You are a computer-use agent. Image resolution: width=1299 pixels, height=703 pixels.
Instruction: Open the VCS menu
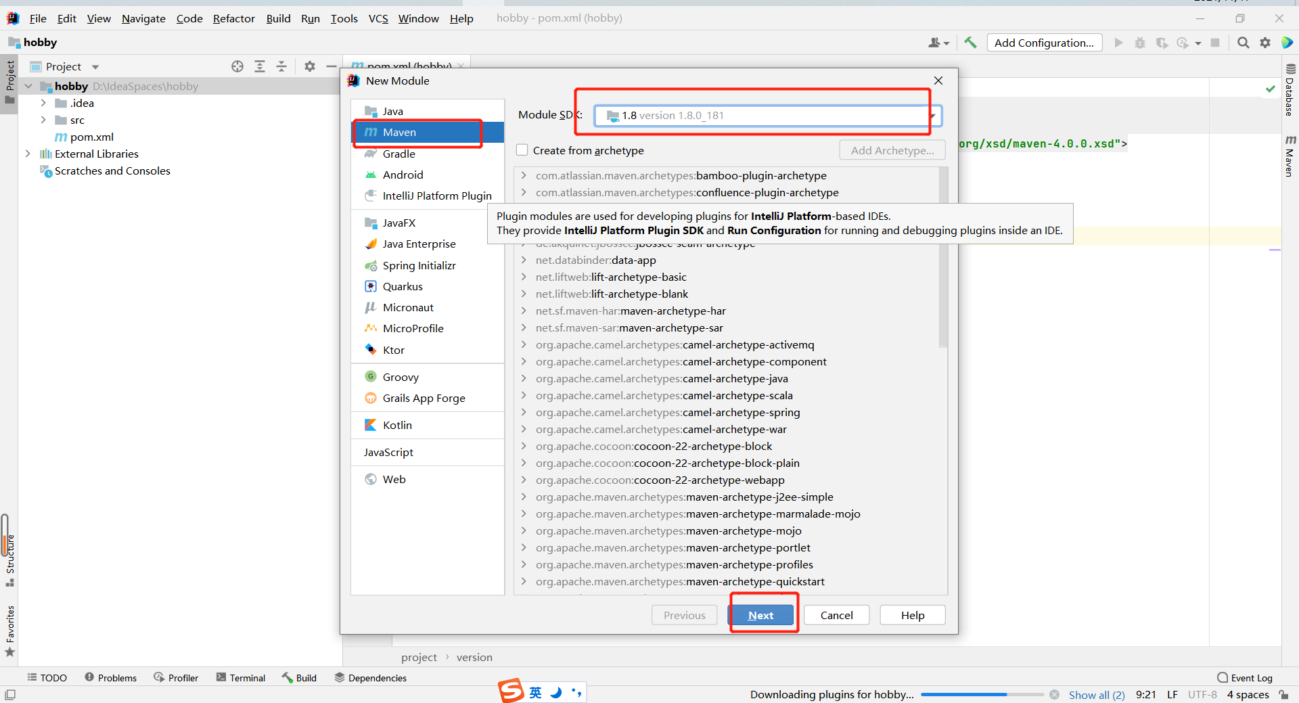[378, 18]
